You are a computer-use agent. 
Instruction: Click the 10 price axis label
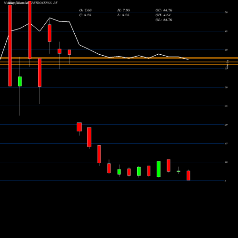click(x=226, y=162)
